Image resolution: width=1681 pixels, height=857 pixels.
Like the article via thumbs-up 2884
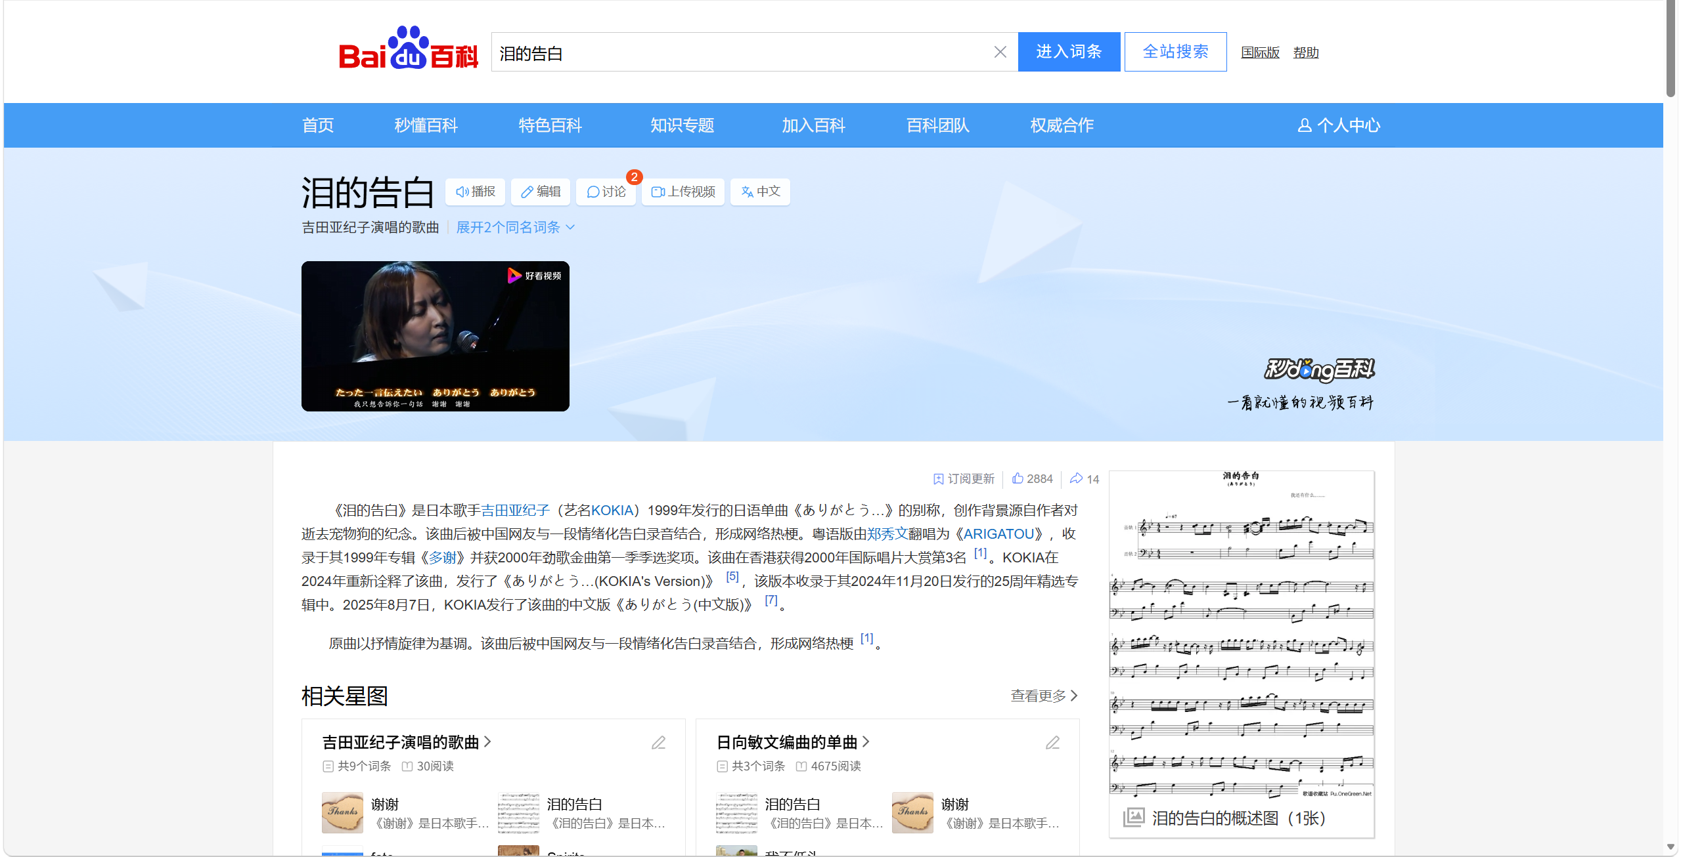(1032, 479)
